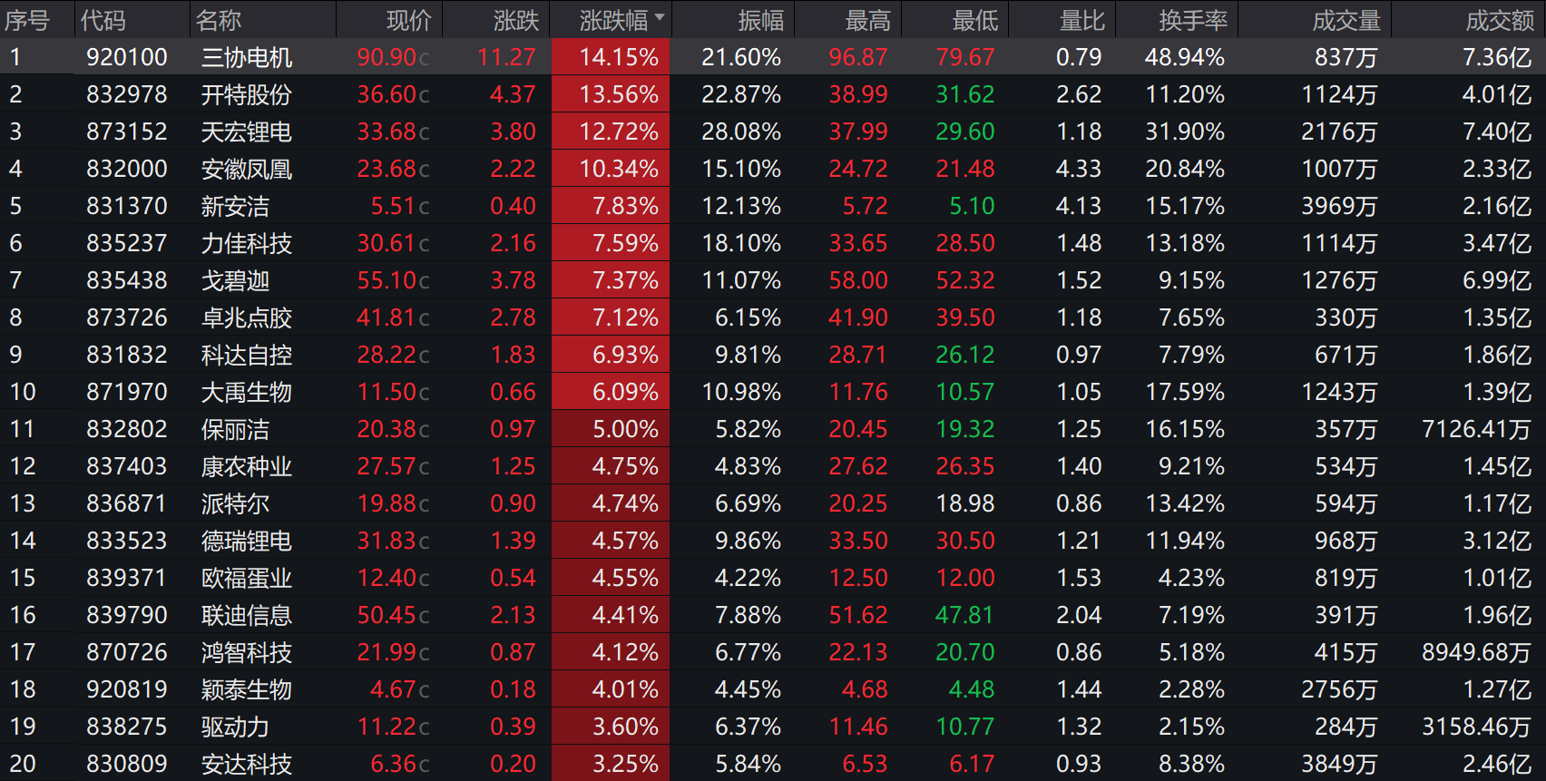Click the 代码 column header
1546x781 pixels.
103,20
